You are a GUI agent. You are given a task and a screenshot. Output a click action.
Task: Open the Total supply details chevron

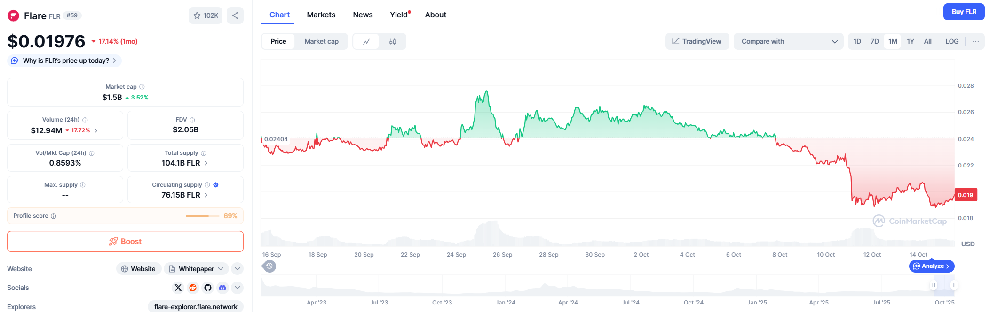(x=206, y=163)
